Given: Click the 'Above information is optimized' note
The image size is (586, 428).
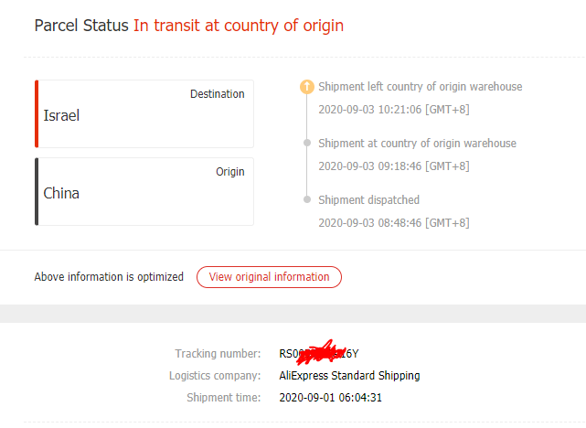Looking at the screenshot, I should coord(109,276).
